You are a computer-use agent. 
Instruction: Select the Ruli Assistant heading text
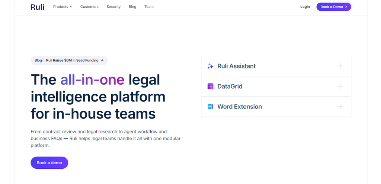click(x=236, y=66)
